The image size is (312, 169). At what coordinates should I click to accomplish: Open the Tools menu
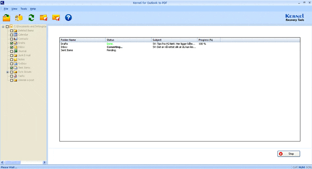coord(23,9)
